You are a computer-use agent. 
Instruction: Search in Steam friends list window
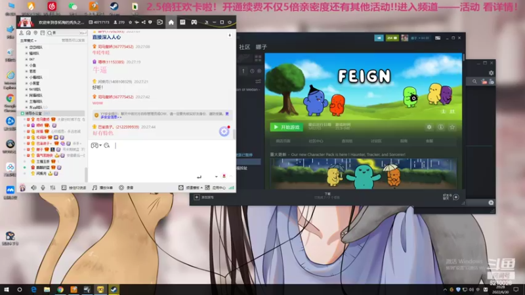click(474, 81)
